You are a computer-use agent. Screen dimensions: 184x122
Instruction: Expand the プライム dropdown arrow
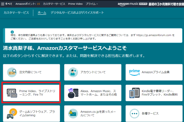(97, 4)
